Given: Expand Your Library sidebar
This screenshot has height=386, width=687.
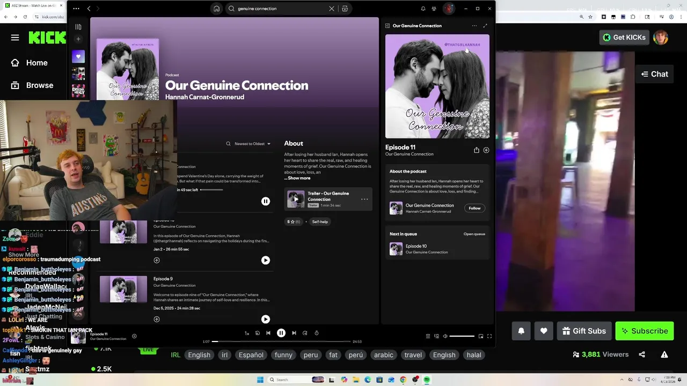Looking at the screenshot, I should [x=78, y=27].
